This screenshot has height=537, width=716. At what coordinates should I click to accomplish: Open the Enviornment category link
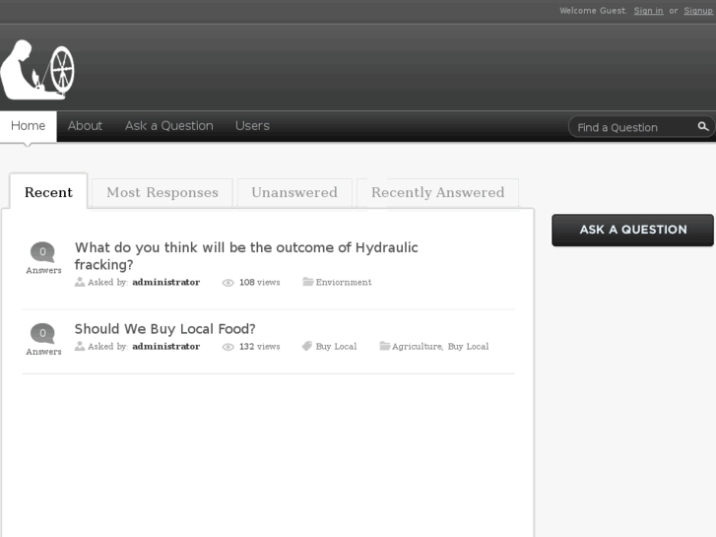[x=344, y=282]
